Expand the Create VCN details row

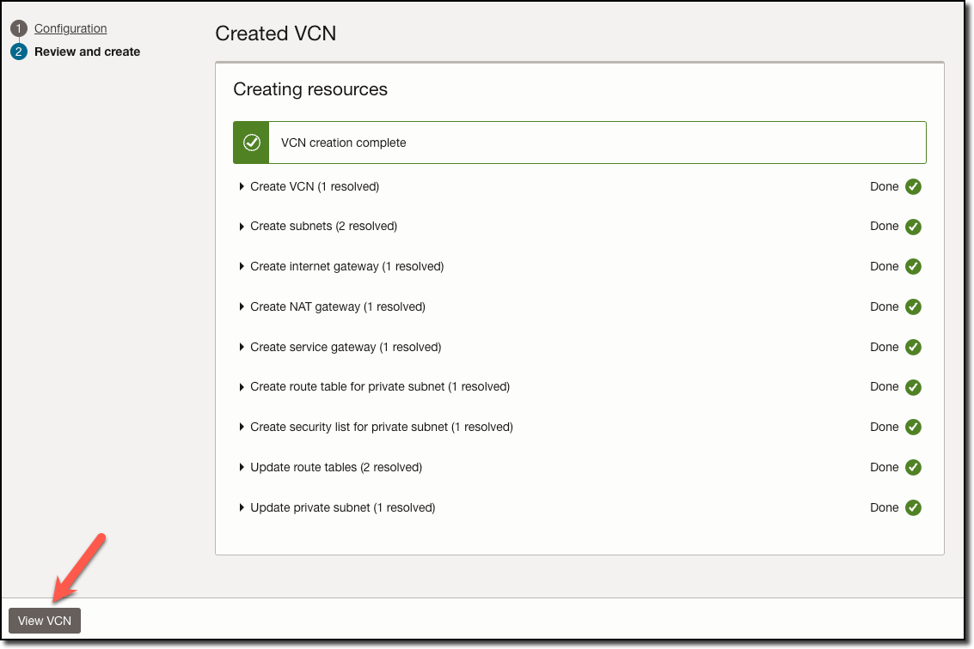(242, 186)
